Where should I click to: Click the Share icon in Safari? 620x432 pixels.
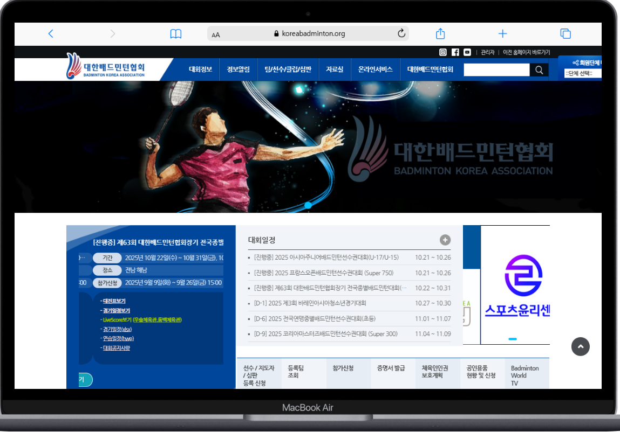tap(440, 34)
